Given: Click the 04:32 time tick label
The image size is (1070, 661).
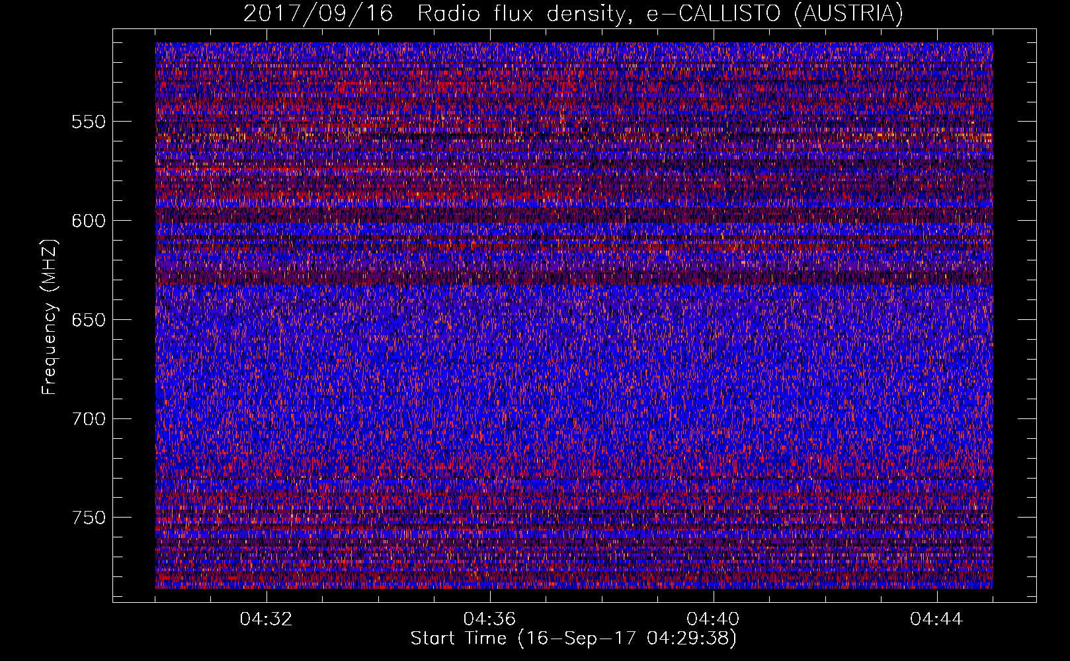Looking at the screenshot, I should (267, 619).
